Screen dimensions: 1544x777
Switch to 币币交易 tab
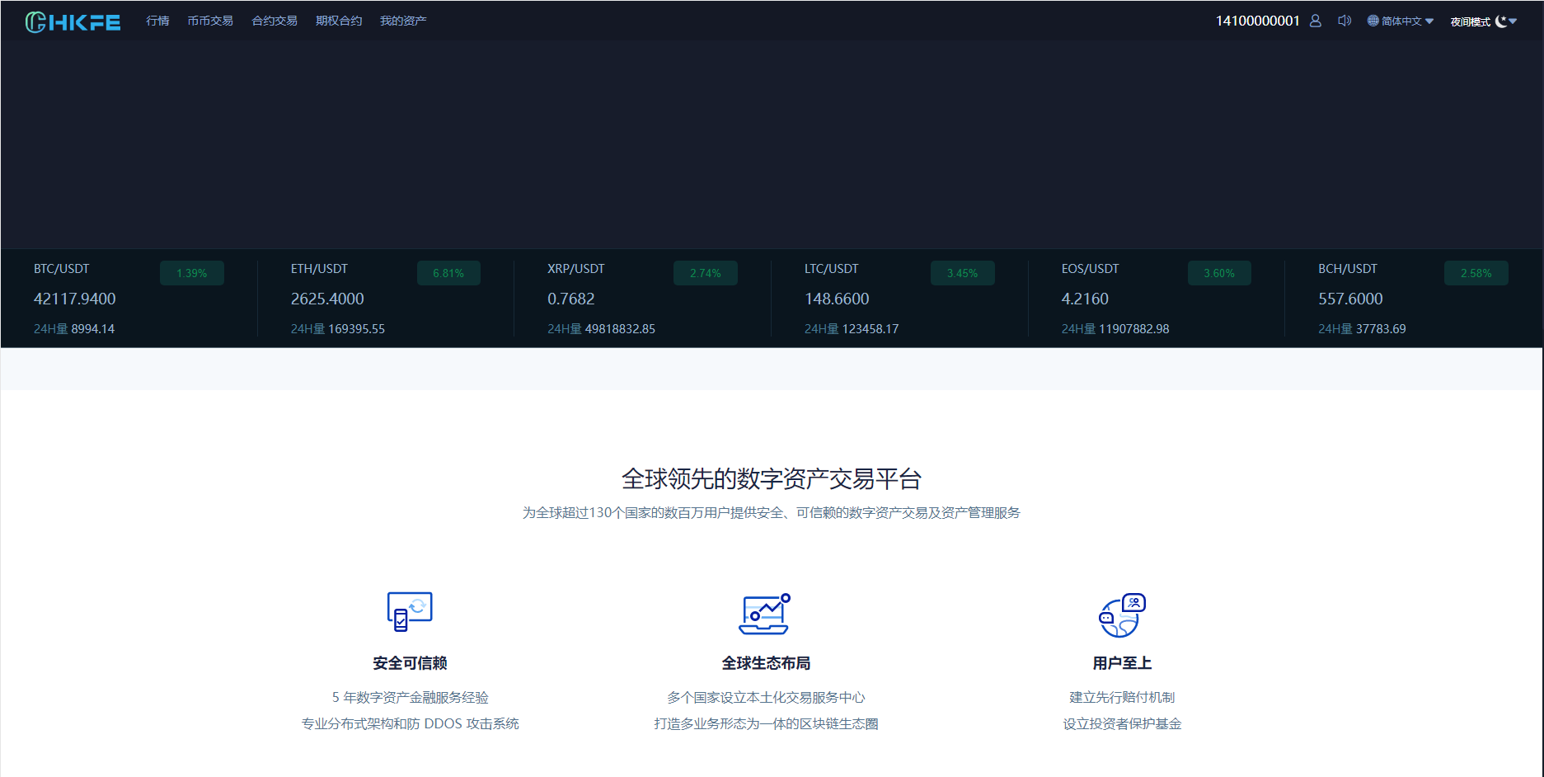210,20
